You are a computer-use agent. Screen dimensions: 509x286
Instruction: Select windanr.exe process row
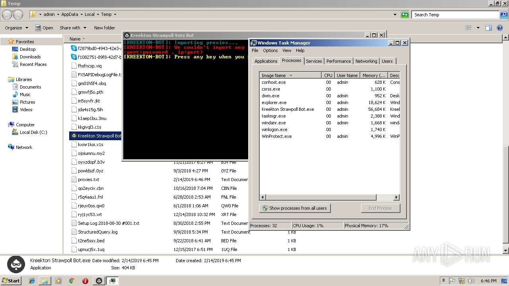click(x=330, y=123)
